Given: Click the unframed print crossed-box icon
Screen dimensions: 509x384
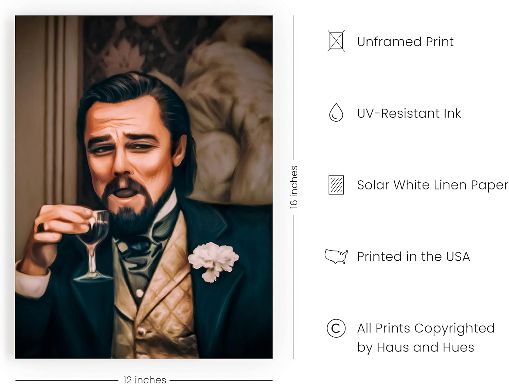Looking at the screenshot, I should 336,41.
